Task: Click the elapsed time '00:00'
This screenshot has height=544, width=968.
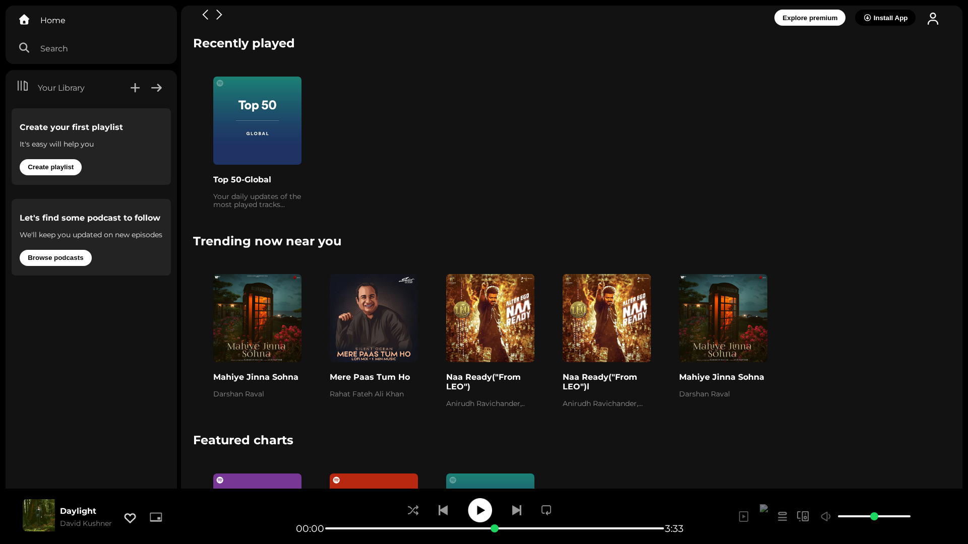Action: pos(310,528)
